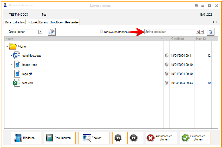Open the Bladeren button dropdown arrow
The height and width of the screenshot is (148, 222).
40,138
